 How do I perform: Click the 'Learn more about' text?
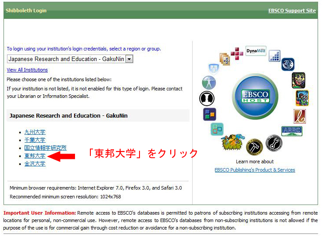point(254,162)
